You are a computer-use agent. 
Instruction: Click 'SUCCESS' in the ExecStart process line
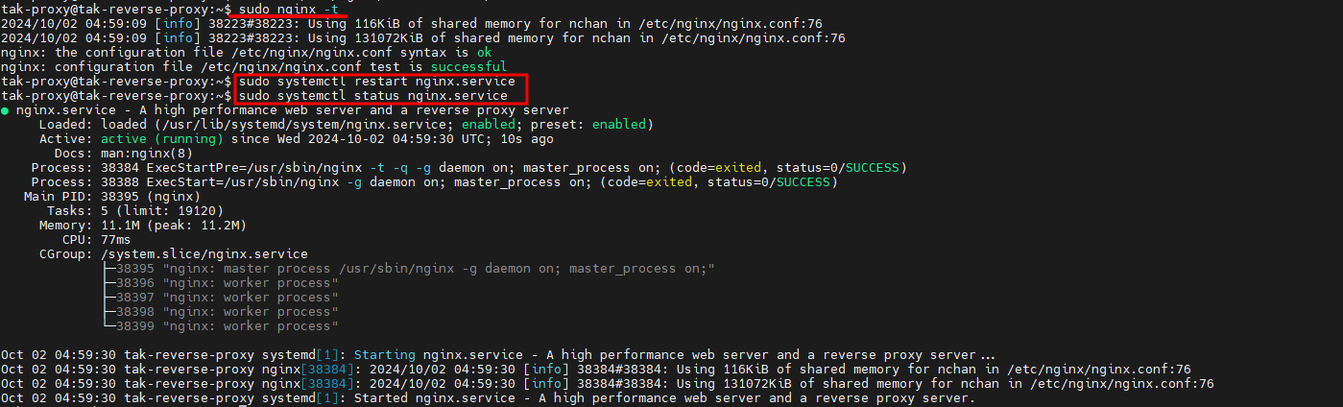803,182
